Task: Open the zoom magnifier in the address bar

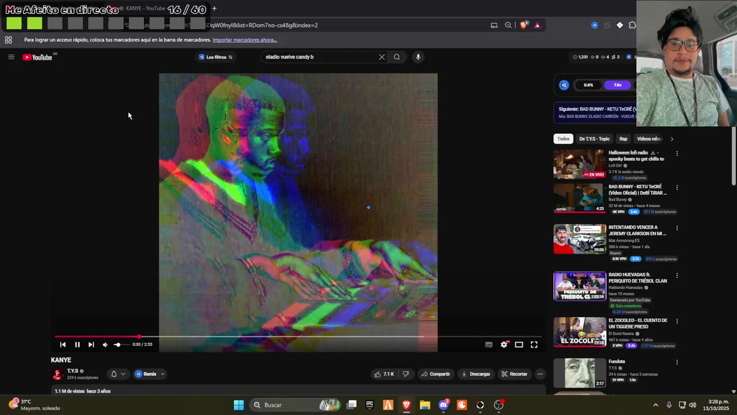Action: 508,25
